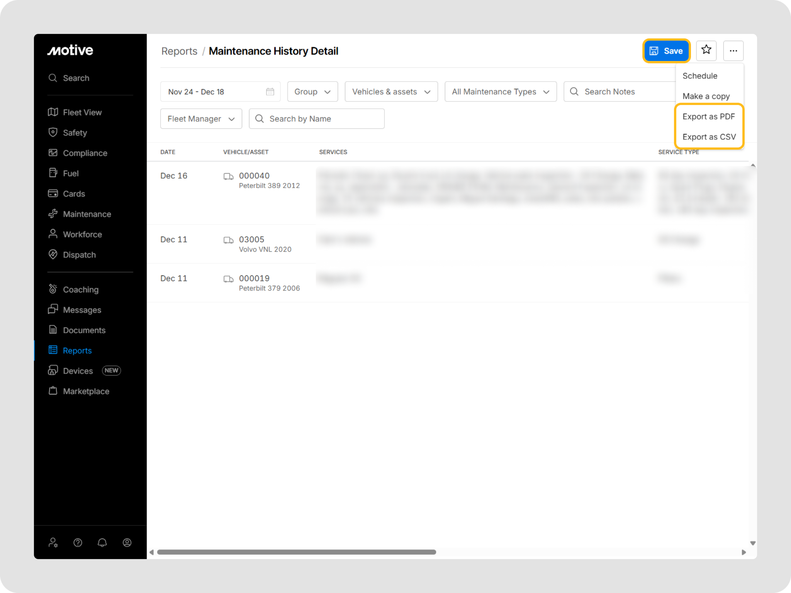791x593 pixels.
Task: Open the admin settings person-gear icon
Action: (x=53, y=543)
